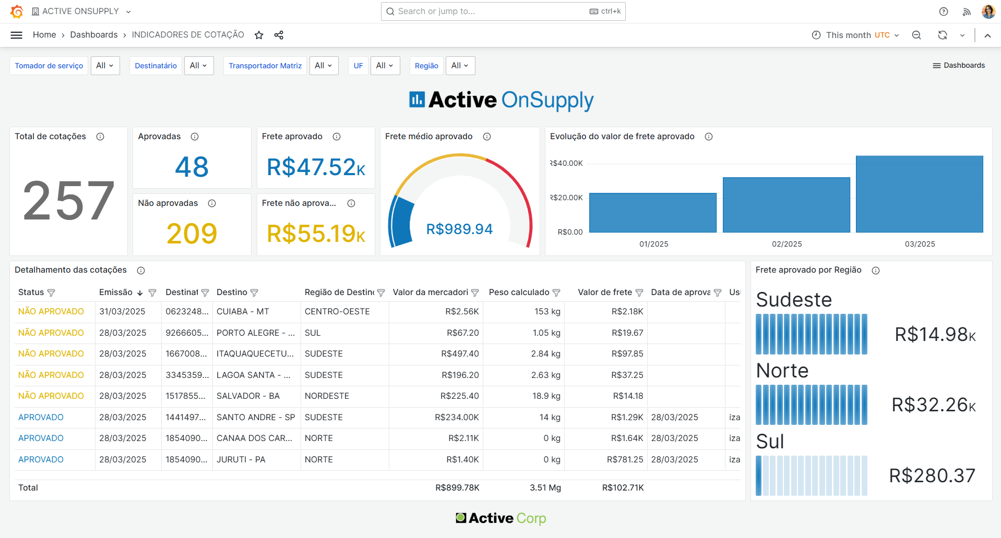Screen dimensions: 1001x538
Task: Select the Sudeste bar gauge
Action: point(812,334)
